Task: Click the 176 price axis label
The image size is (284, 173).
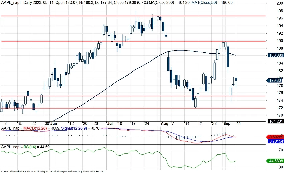Action: [x=280, y=93]
